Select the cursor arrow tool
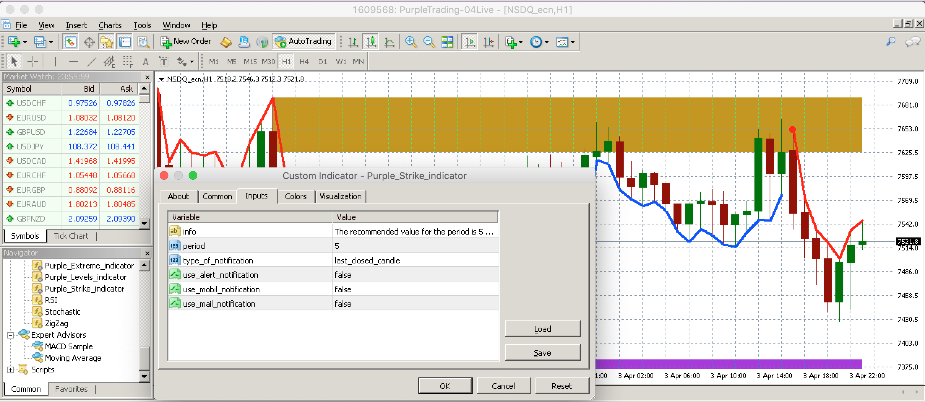This screenshot has height=402, width=925. [14, 62]
